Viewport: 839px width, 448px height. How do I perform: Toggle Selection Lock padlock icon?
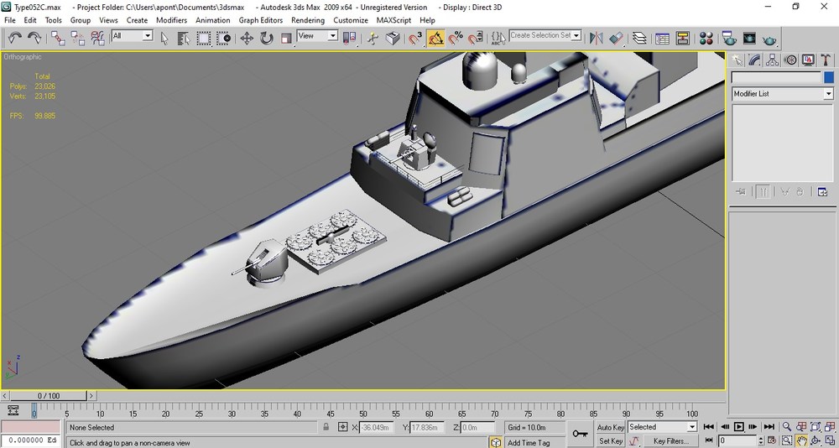(326, 427)
